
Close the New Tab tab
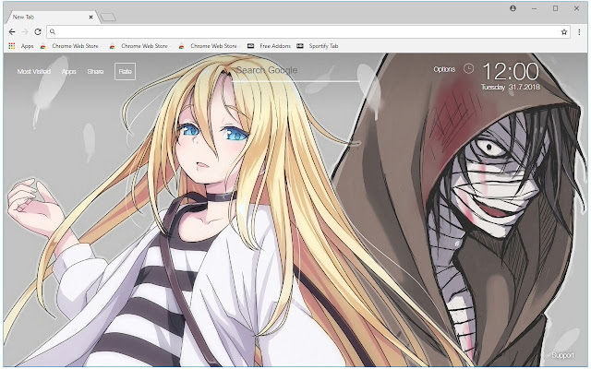pos(90,17)
